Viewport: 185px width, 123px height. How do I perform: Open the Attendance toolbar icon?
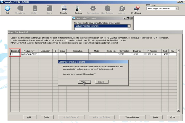[20, 9]
